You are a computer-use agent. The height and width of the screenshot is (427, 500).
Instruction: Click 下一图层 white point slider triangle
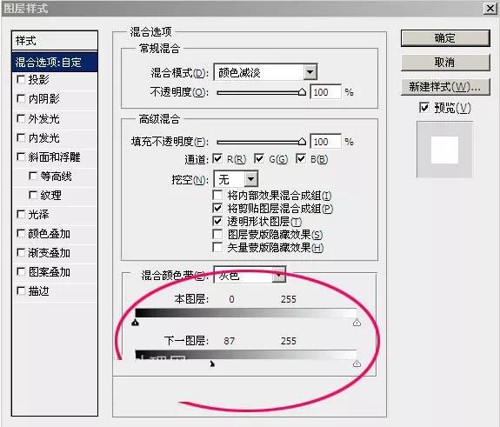coord(357,364)
